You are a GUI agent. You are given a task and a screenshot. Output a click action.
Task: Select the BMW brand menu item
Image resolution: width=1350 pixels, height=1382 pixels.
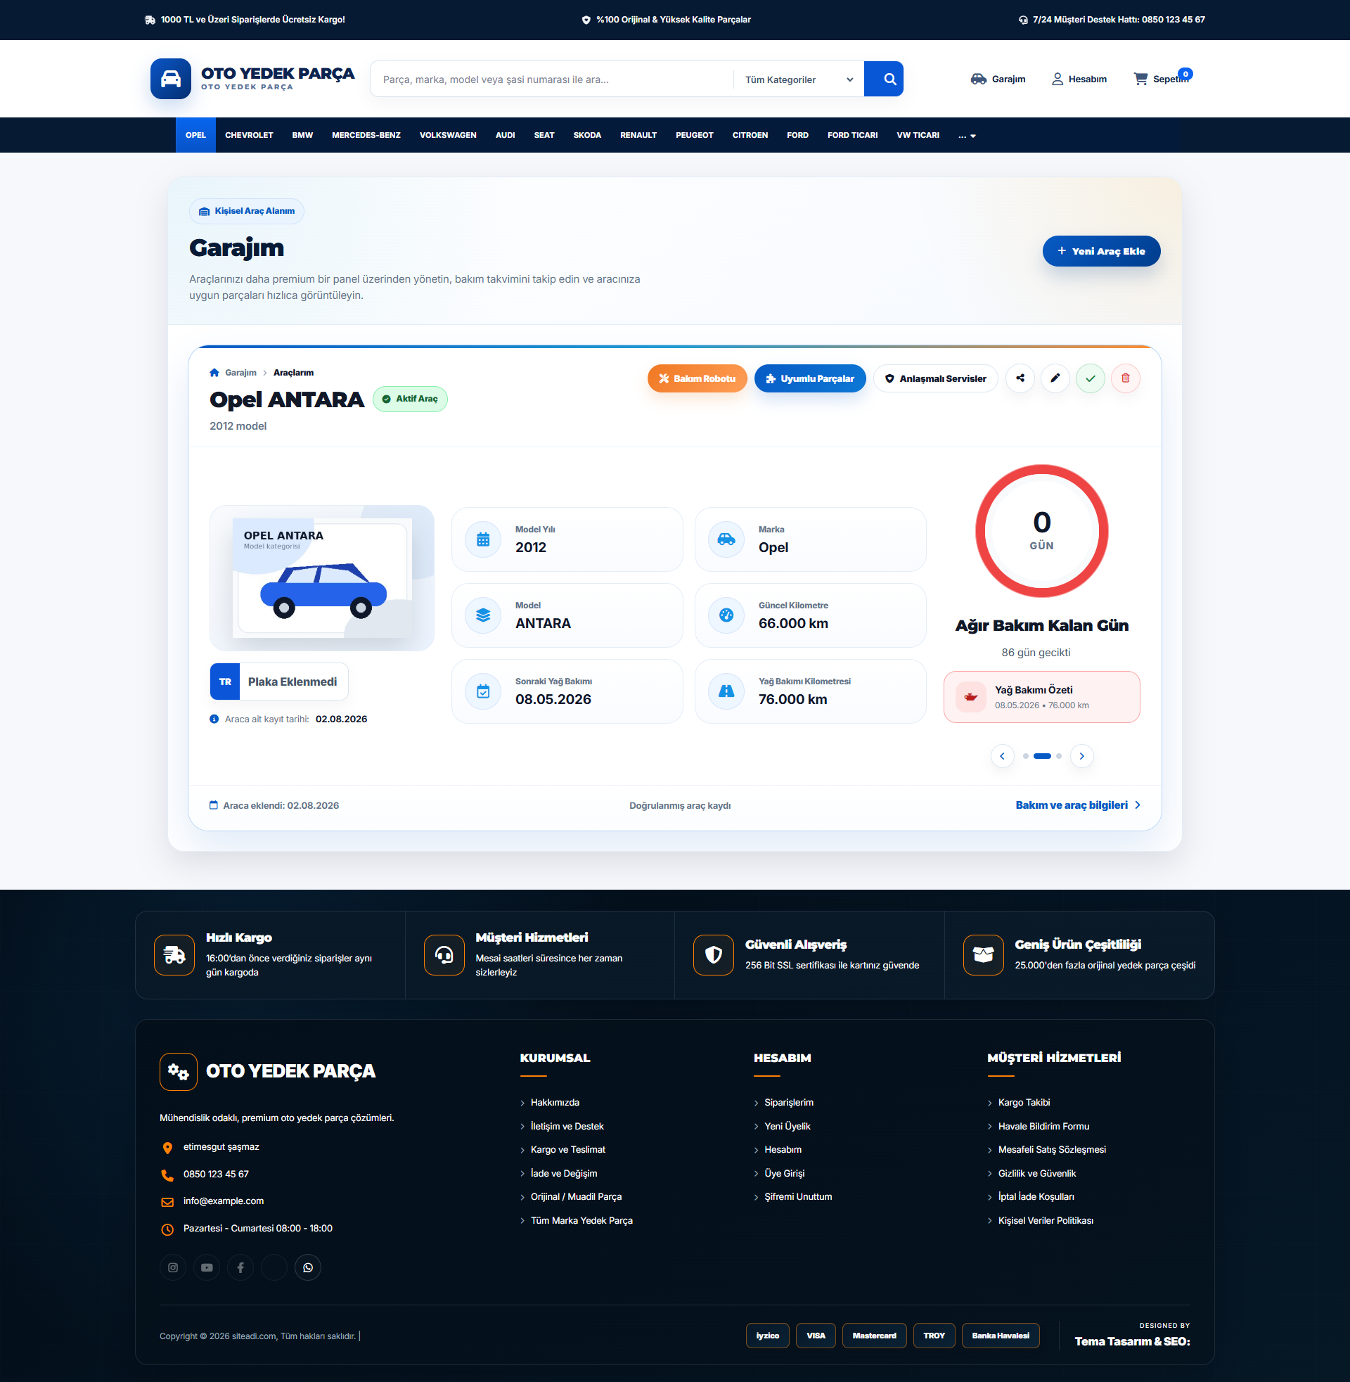(x=303, y=136)
